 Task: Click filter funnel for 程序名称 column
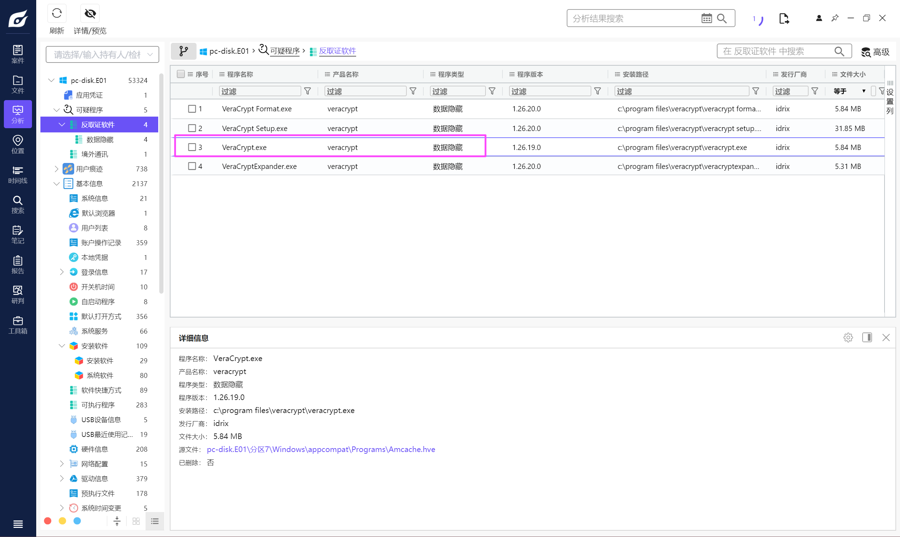coord(308,91)
